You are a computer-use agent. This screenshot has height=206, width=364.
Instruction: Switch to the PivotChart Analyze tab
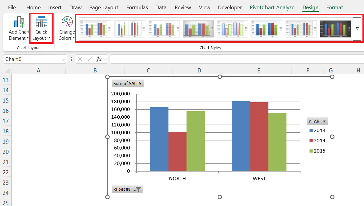click(x=272, y=7)
